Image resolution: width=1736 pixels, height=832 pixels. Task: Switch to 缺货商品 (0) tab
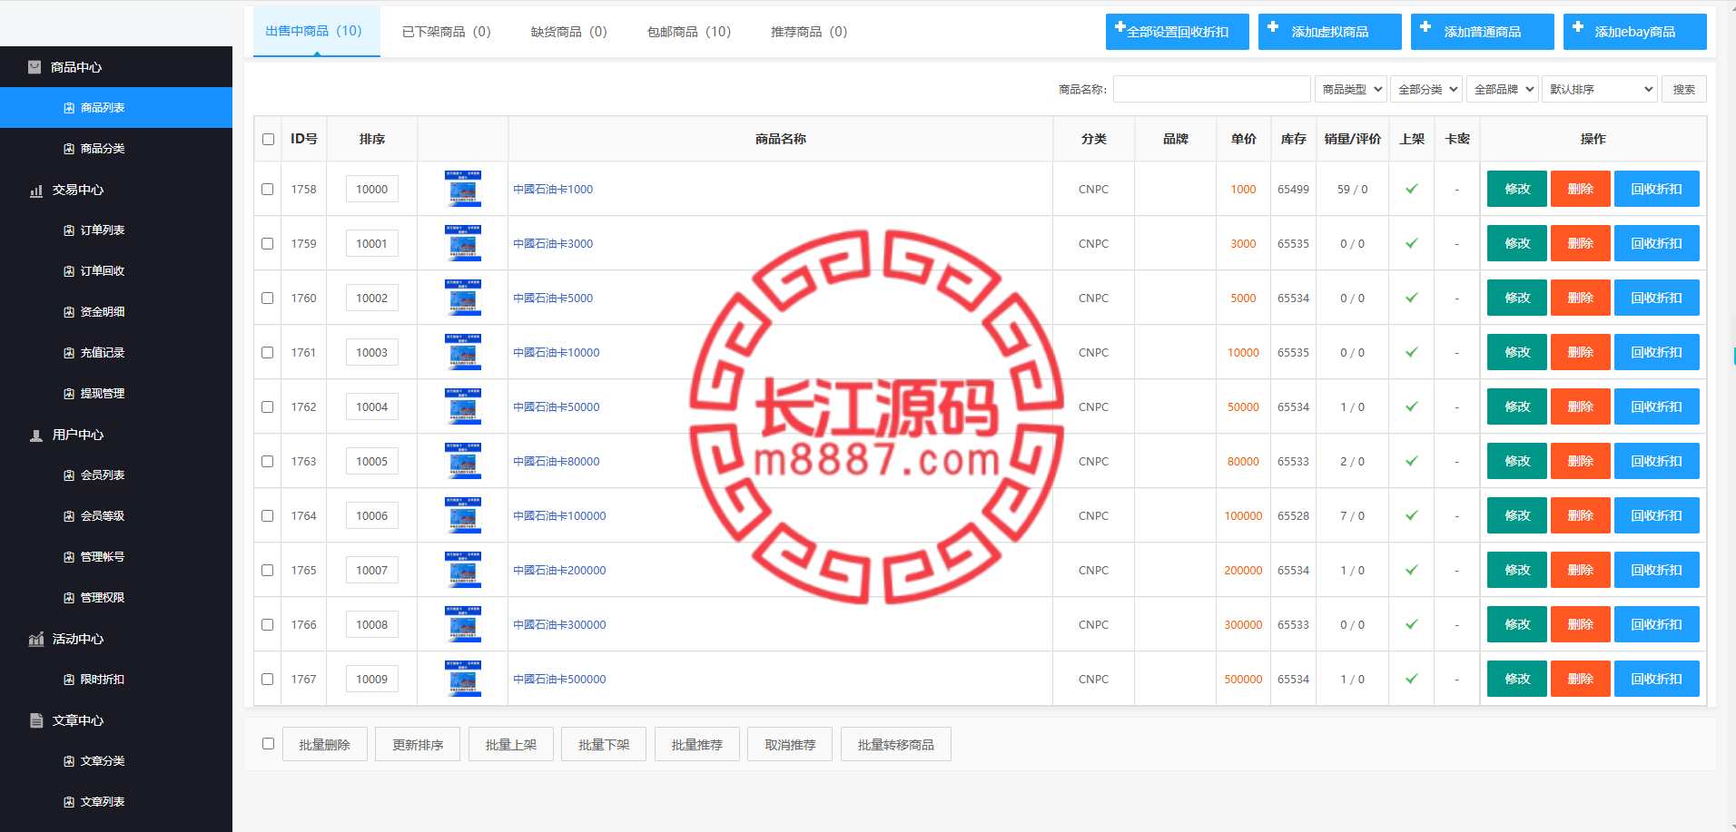point(569,32)
